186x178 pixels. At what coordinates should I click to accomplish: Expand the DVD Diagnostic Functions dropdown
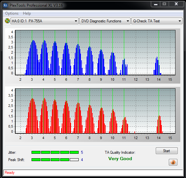105,21
